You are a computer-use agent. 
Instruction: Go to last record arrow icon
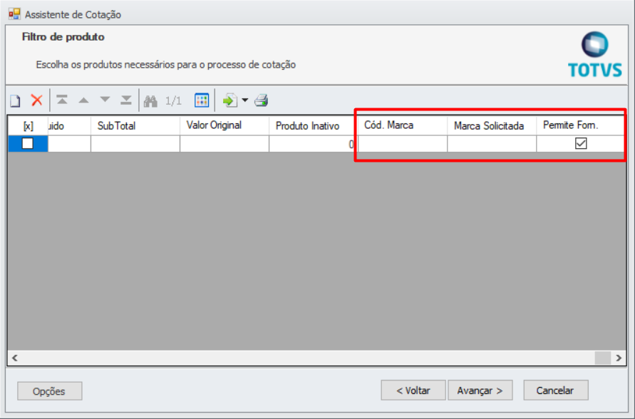point(126,100)
